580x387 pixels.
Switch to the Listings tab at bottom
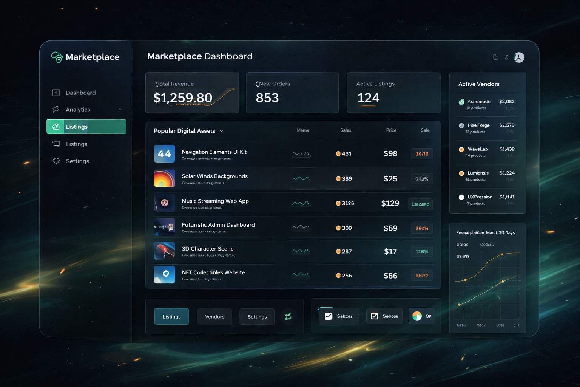(171, 316)
